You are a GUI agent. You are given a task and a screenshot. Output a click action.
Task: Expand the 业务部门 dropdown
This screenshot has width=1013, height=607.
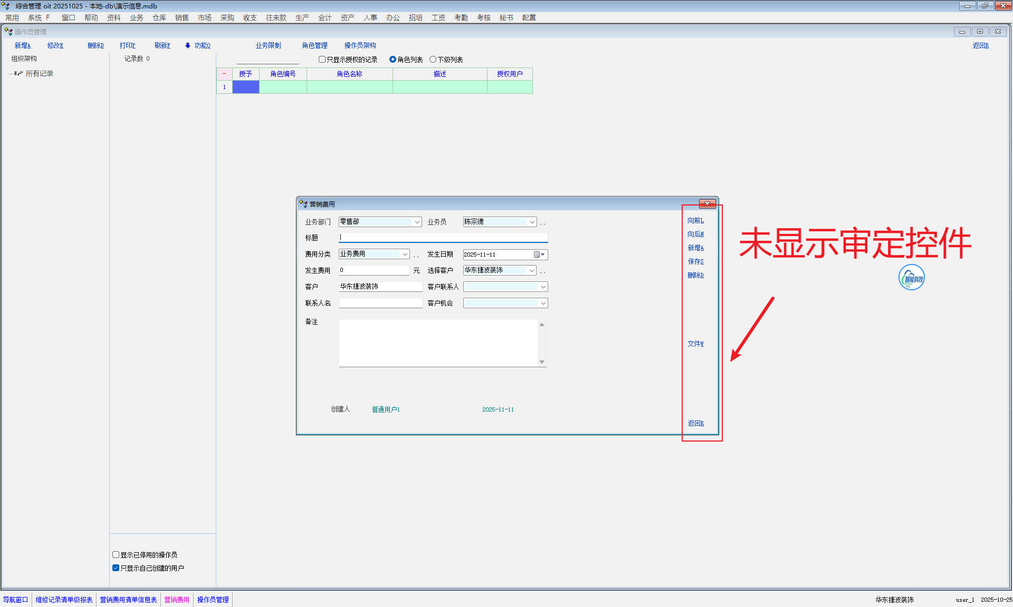click(417, 222)
